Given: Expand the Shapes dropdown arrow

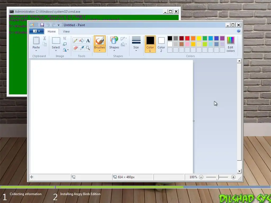Looking at the screenshot, I should click(114, 50).
